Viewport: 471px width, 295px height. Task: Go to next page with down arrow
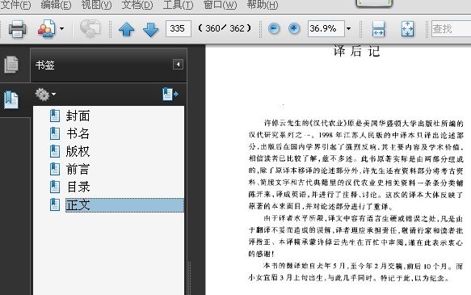tap(150, 29)
